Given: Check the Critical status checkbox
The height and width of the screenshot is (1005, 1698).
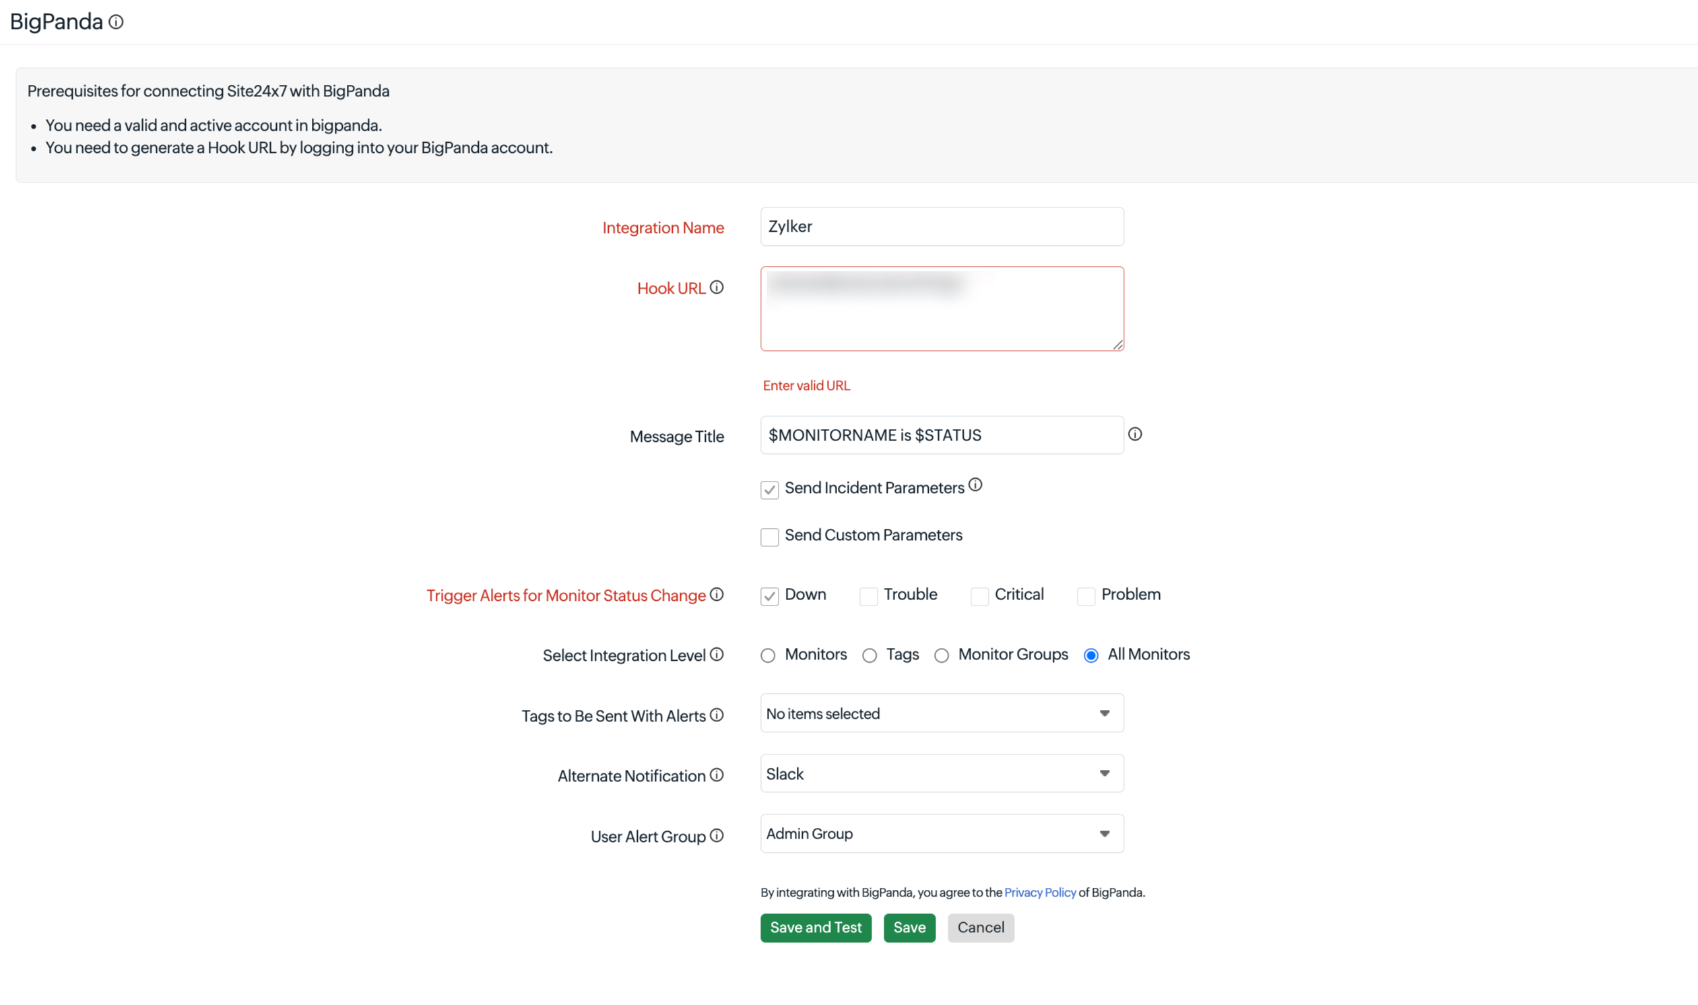Looking at the screenshot, I should [x=980, y=596].
